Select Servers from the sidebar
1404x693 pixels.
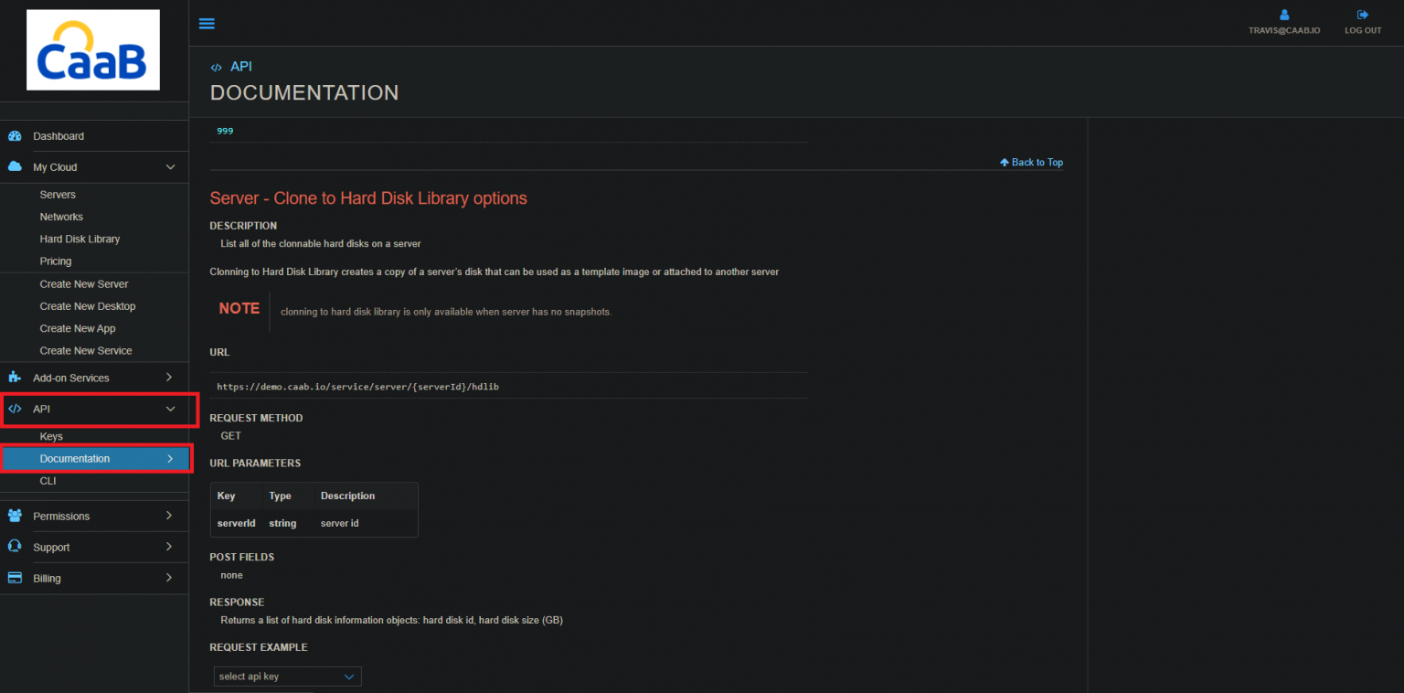pos(57,194)
